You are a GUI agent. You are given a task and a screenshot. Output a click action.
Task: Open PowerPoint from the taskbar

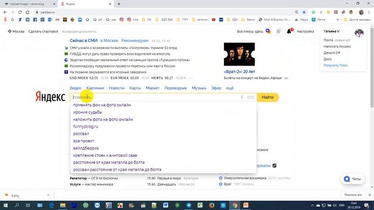[246, 205]
